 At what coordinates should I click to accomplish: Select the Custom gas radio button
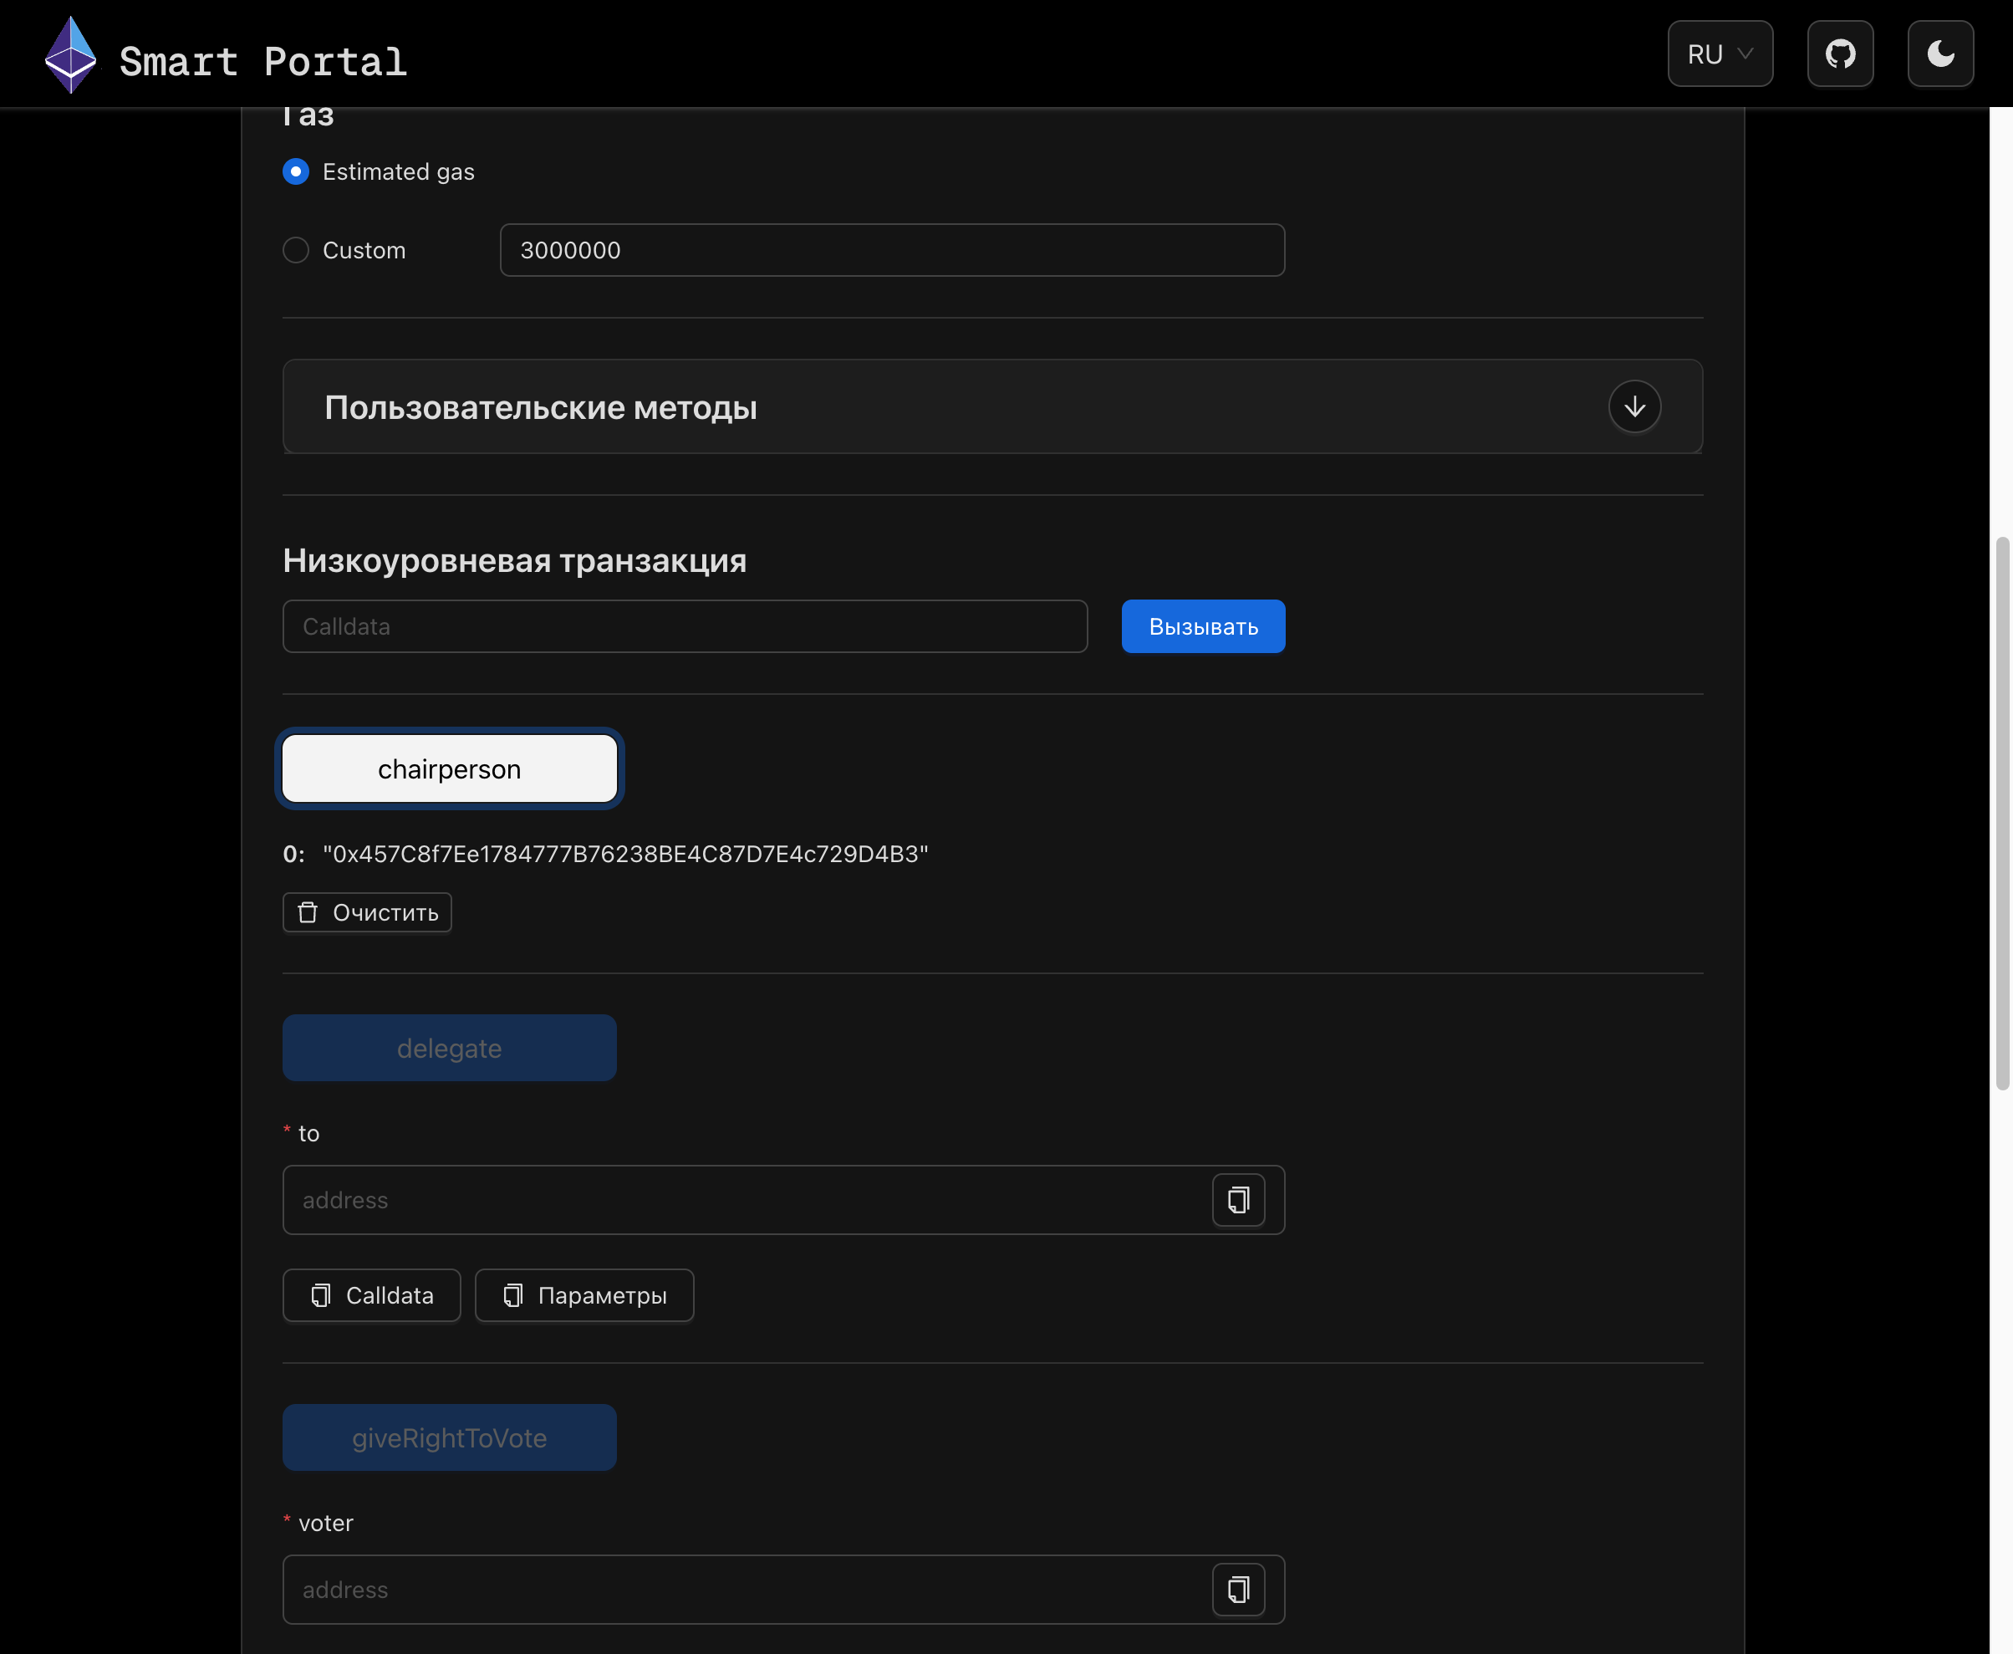(x=296, y=249)
